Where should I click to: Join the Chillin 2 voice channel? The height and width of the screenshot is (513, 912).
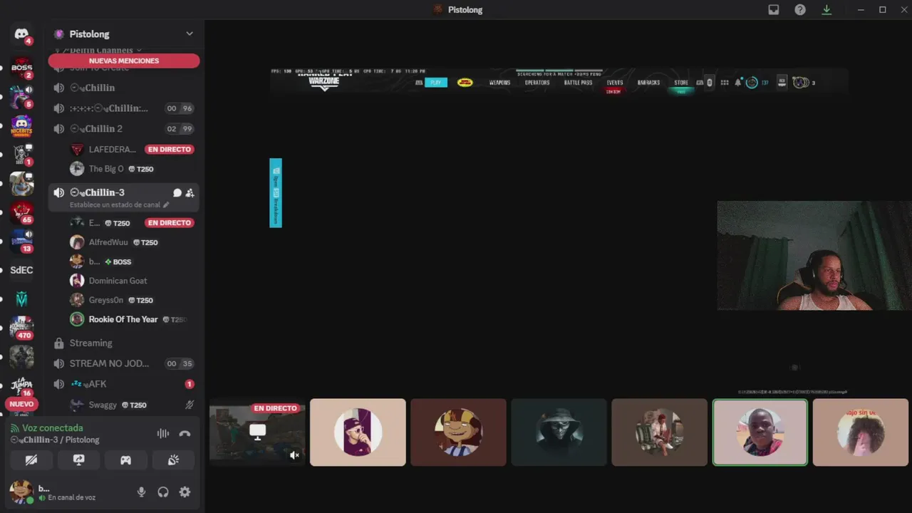(124, 129)
